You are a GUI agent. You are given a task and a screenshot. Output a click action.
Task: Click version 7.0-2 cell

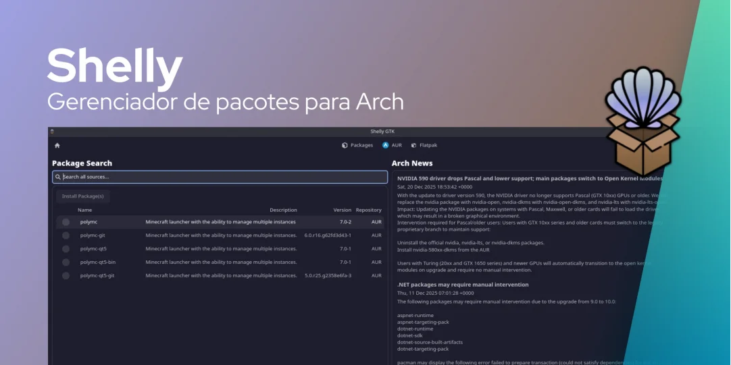345,222
